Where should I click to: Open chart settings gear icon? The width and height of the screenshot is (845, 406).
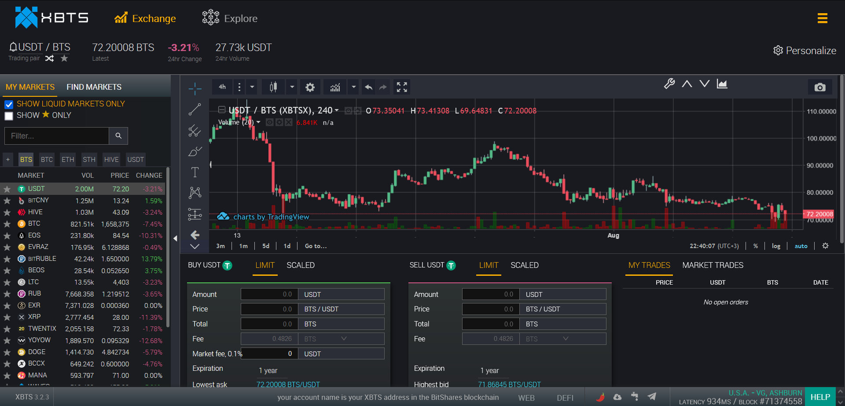click(x=310, y=87)
